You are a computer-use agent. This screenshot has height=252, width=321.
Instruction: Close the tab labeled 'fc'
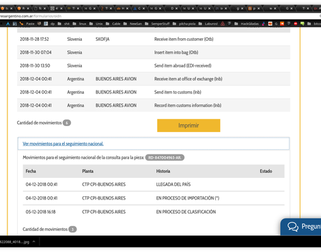click(x=44, y=8)
